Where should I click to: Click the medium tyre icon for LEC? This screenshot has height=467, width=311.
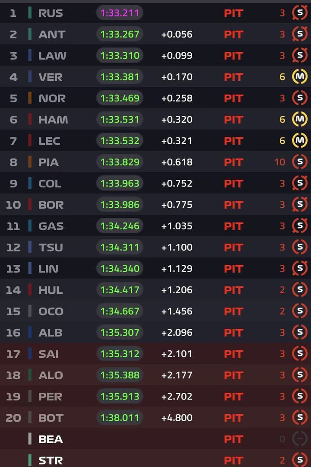tap(300, 140)
